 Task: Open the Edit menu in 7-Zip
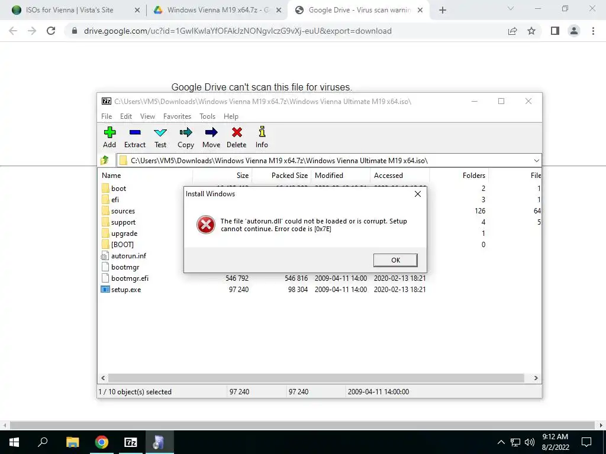pos(126,116)
